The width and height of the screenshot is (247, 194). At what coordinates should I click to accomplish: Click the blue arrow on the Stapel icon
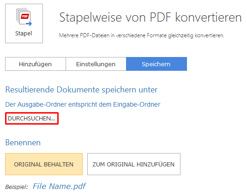tap(29, 24)
